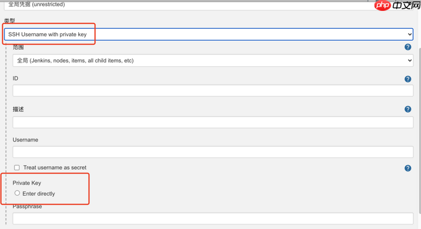The width and height of the screenshot is (421, 229).
Task: Select the Enter directly radio button
Action: click(x=17, y=193)
